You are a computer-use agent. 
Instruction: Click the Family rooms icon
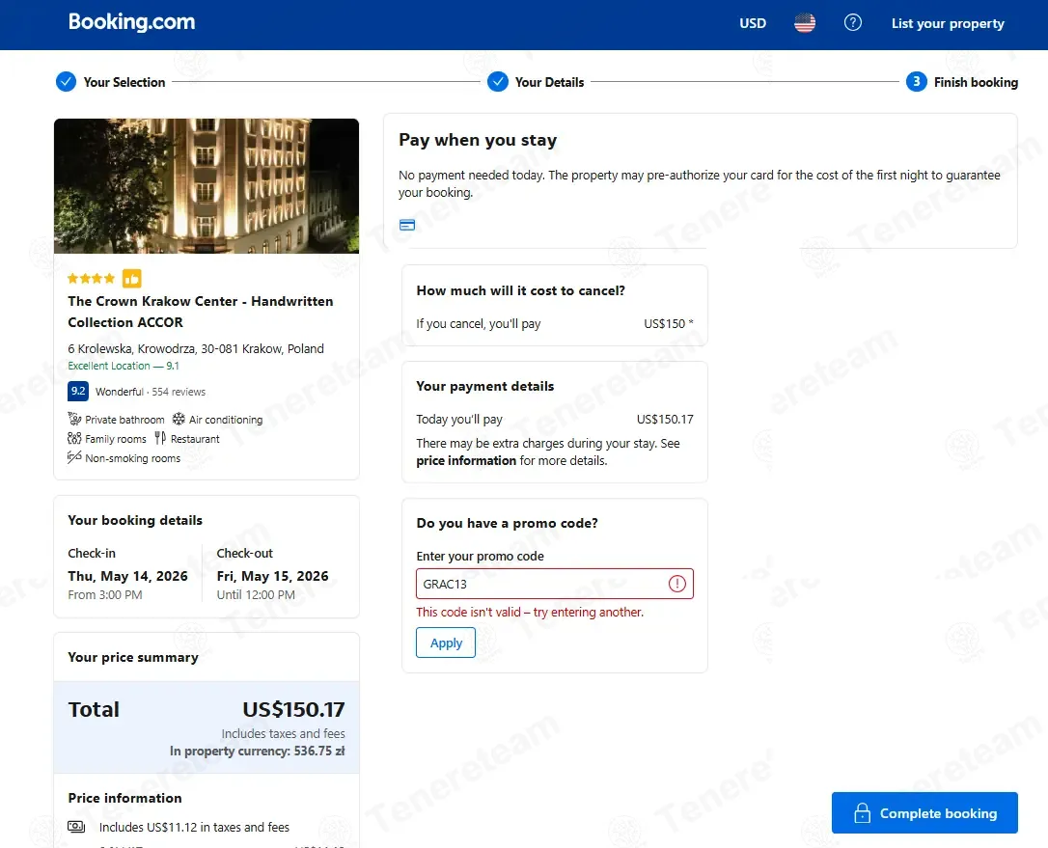(74, 438)
